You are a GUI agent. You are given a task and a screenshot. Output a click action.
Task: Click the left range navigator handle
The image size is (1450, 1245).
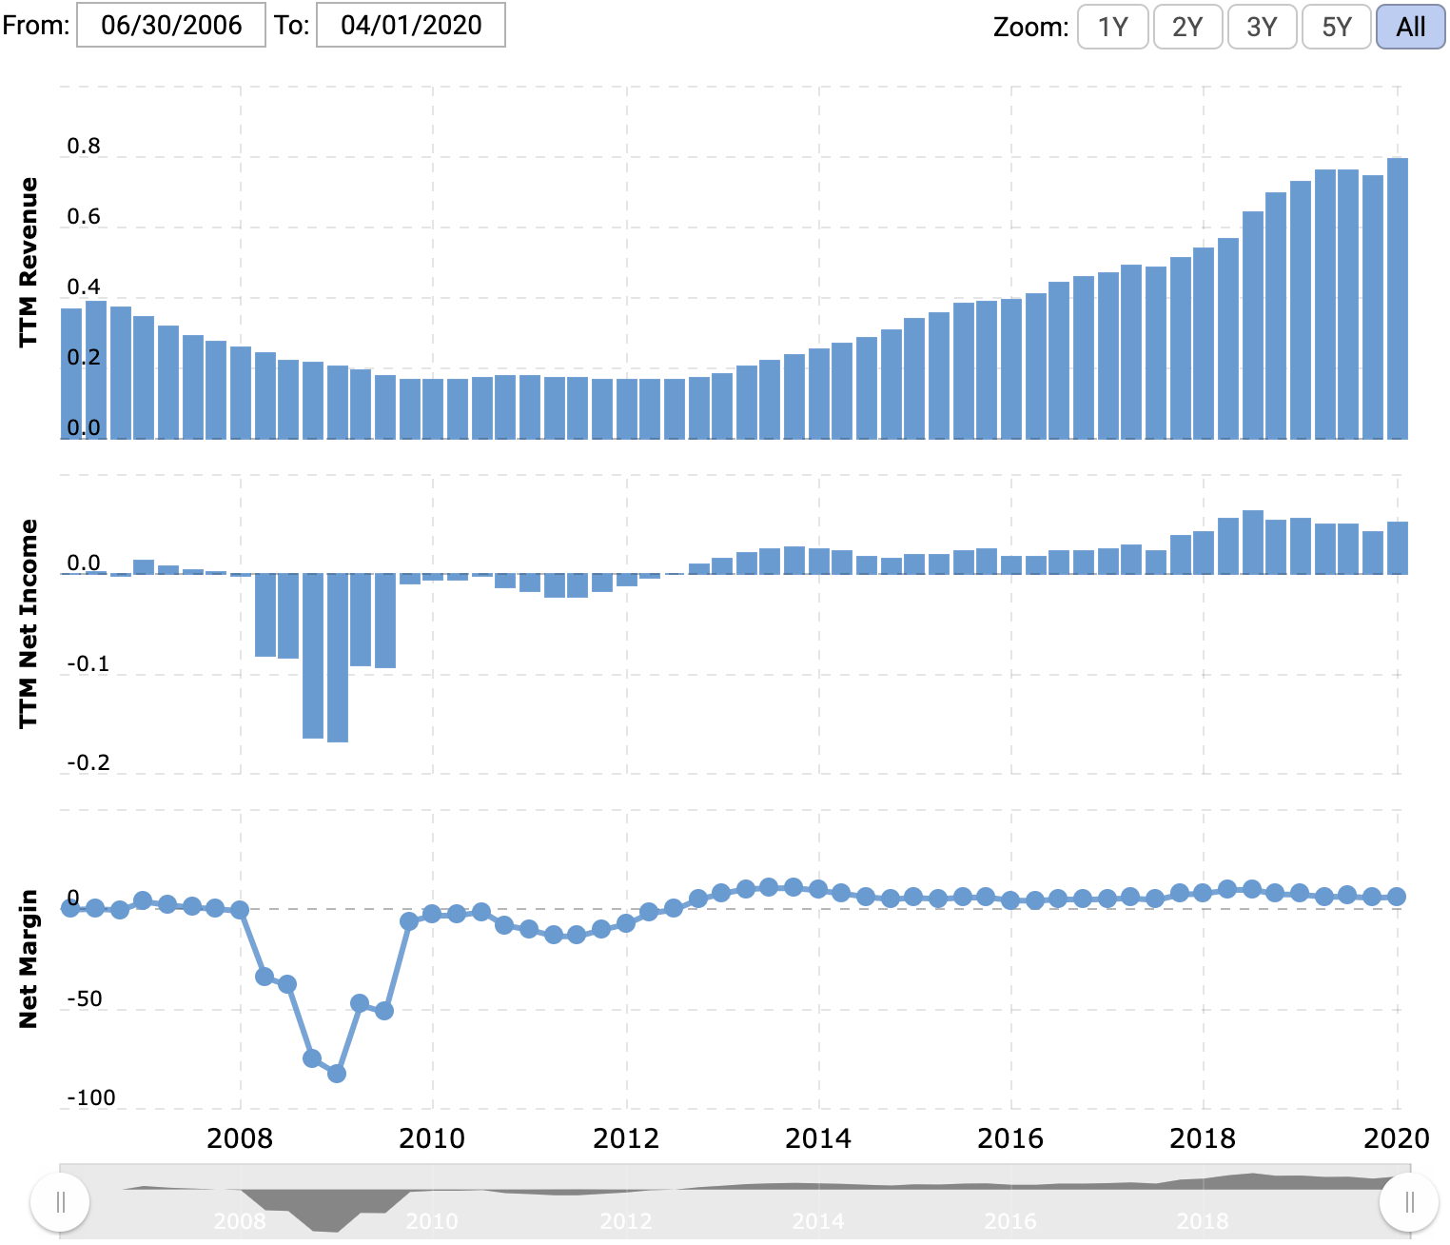click(60, 1202)
